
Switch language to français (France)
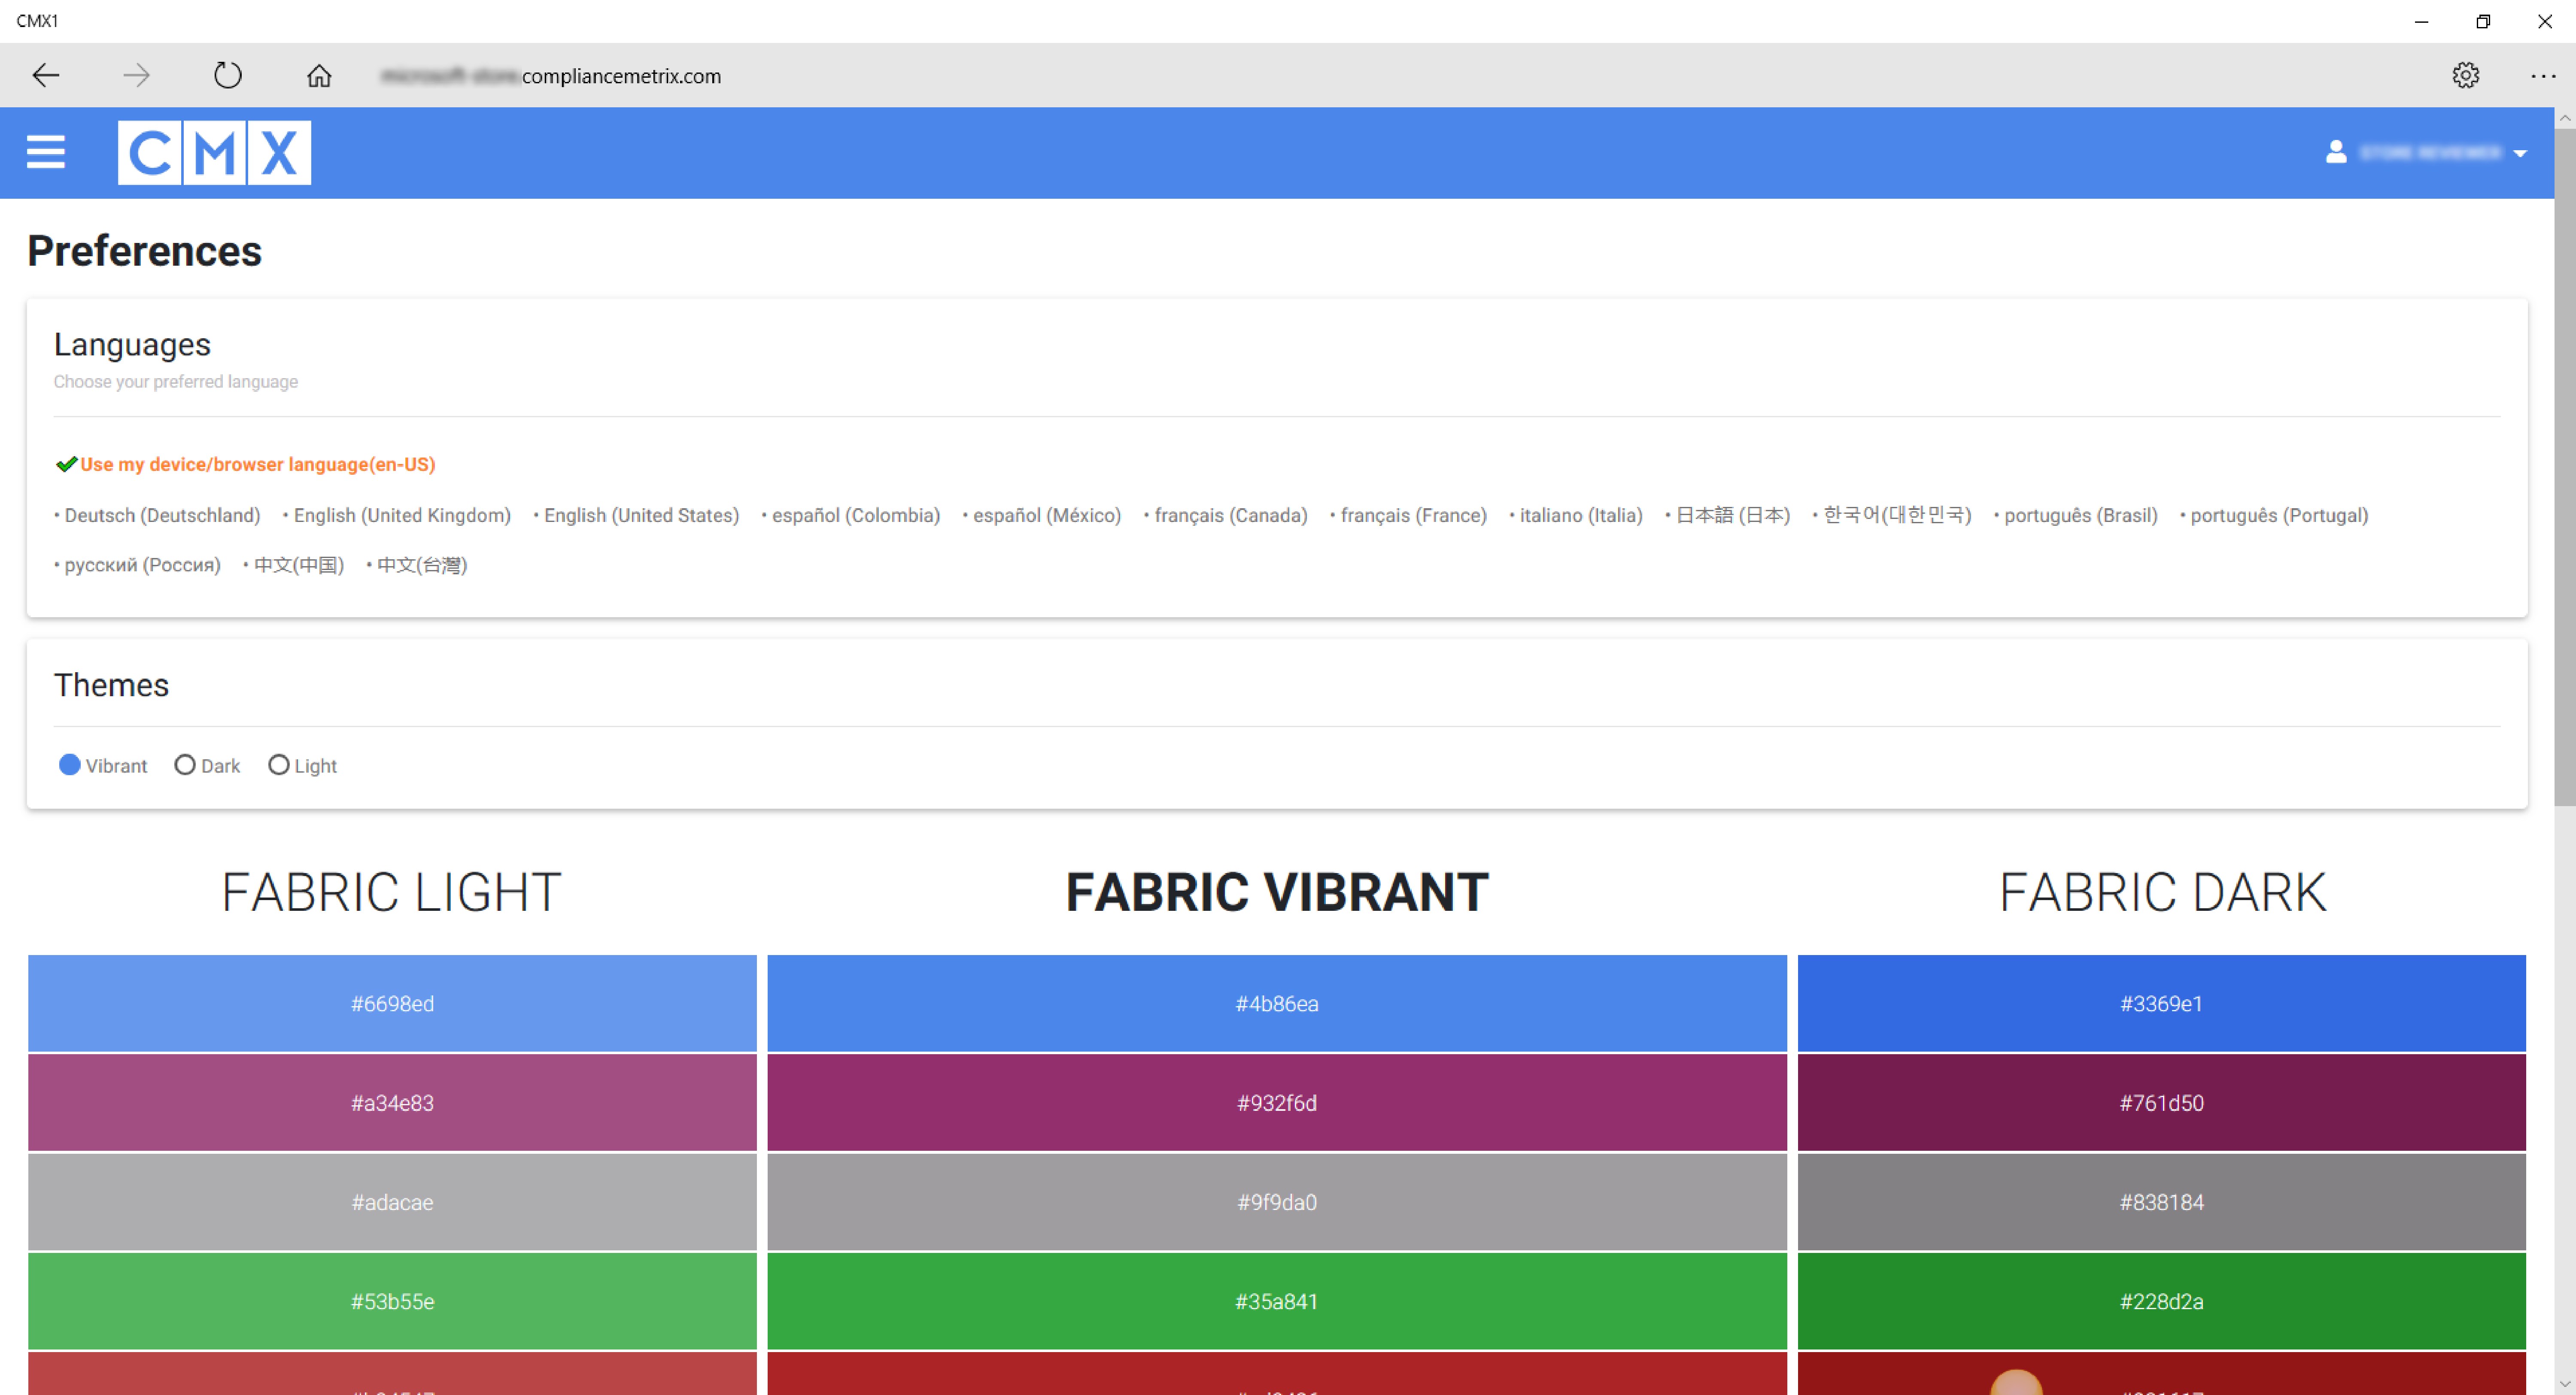(1413, 515)
